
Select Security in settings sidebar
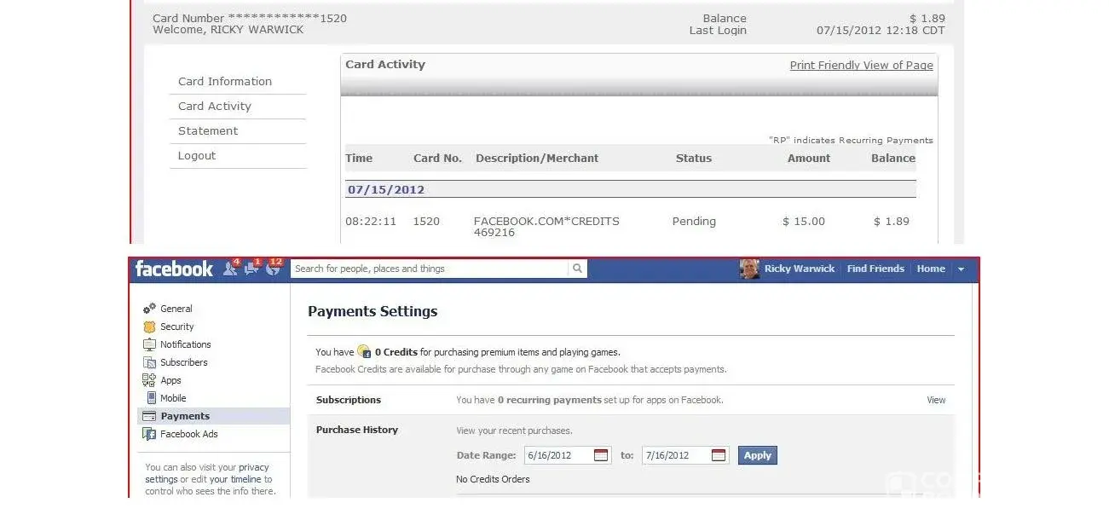[x=177, y=327]
